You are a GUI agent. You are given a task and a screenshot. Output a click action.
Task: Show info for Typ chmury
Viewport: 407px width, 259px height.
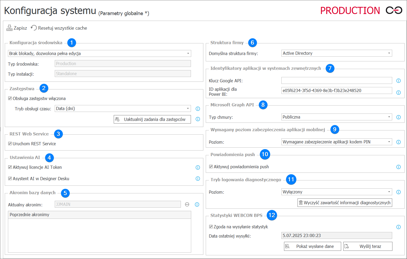tap(399, 117)
